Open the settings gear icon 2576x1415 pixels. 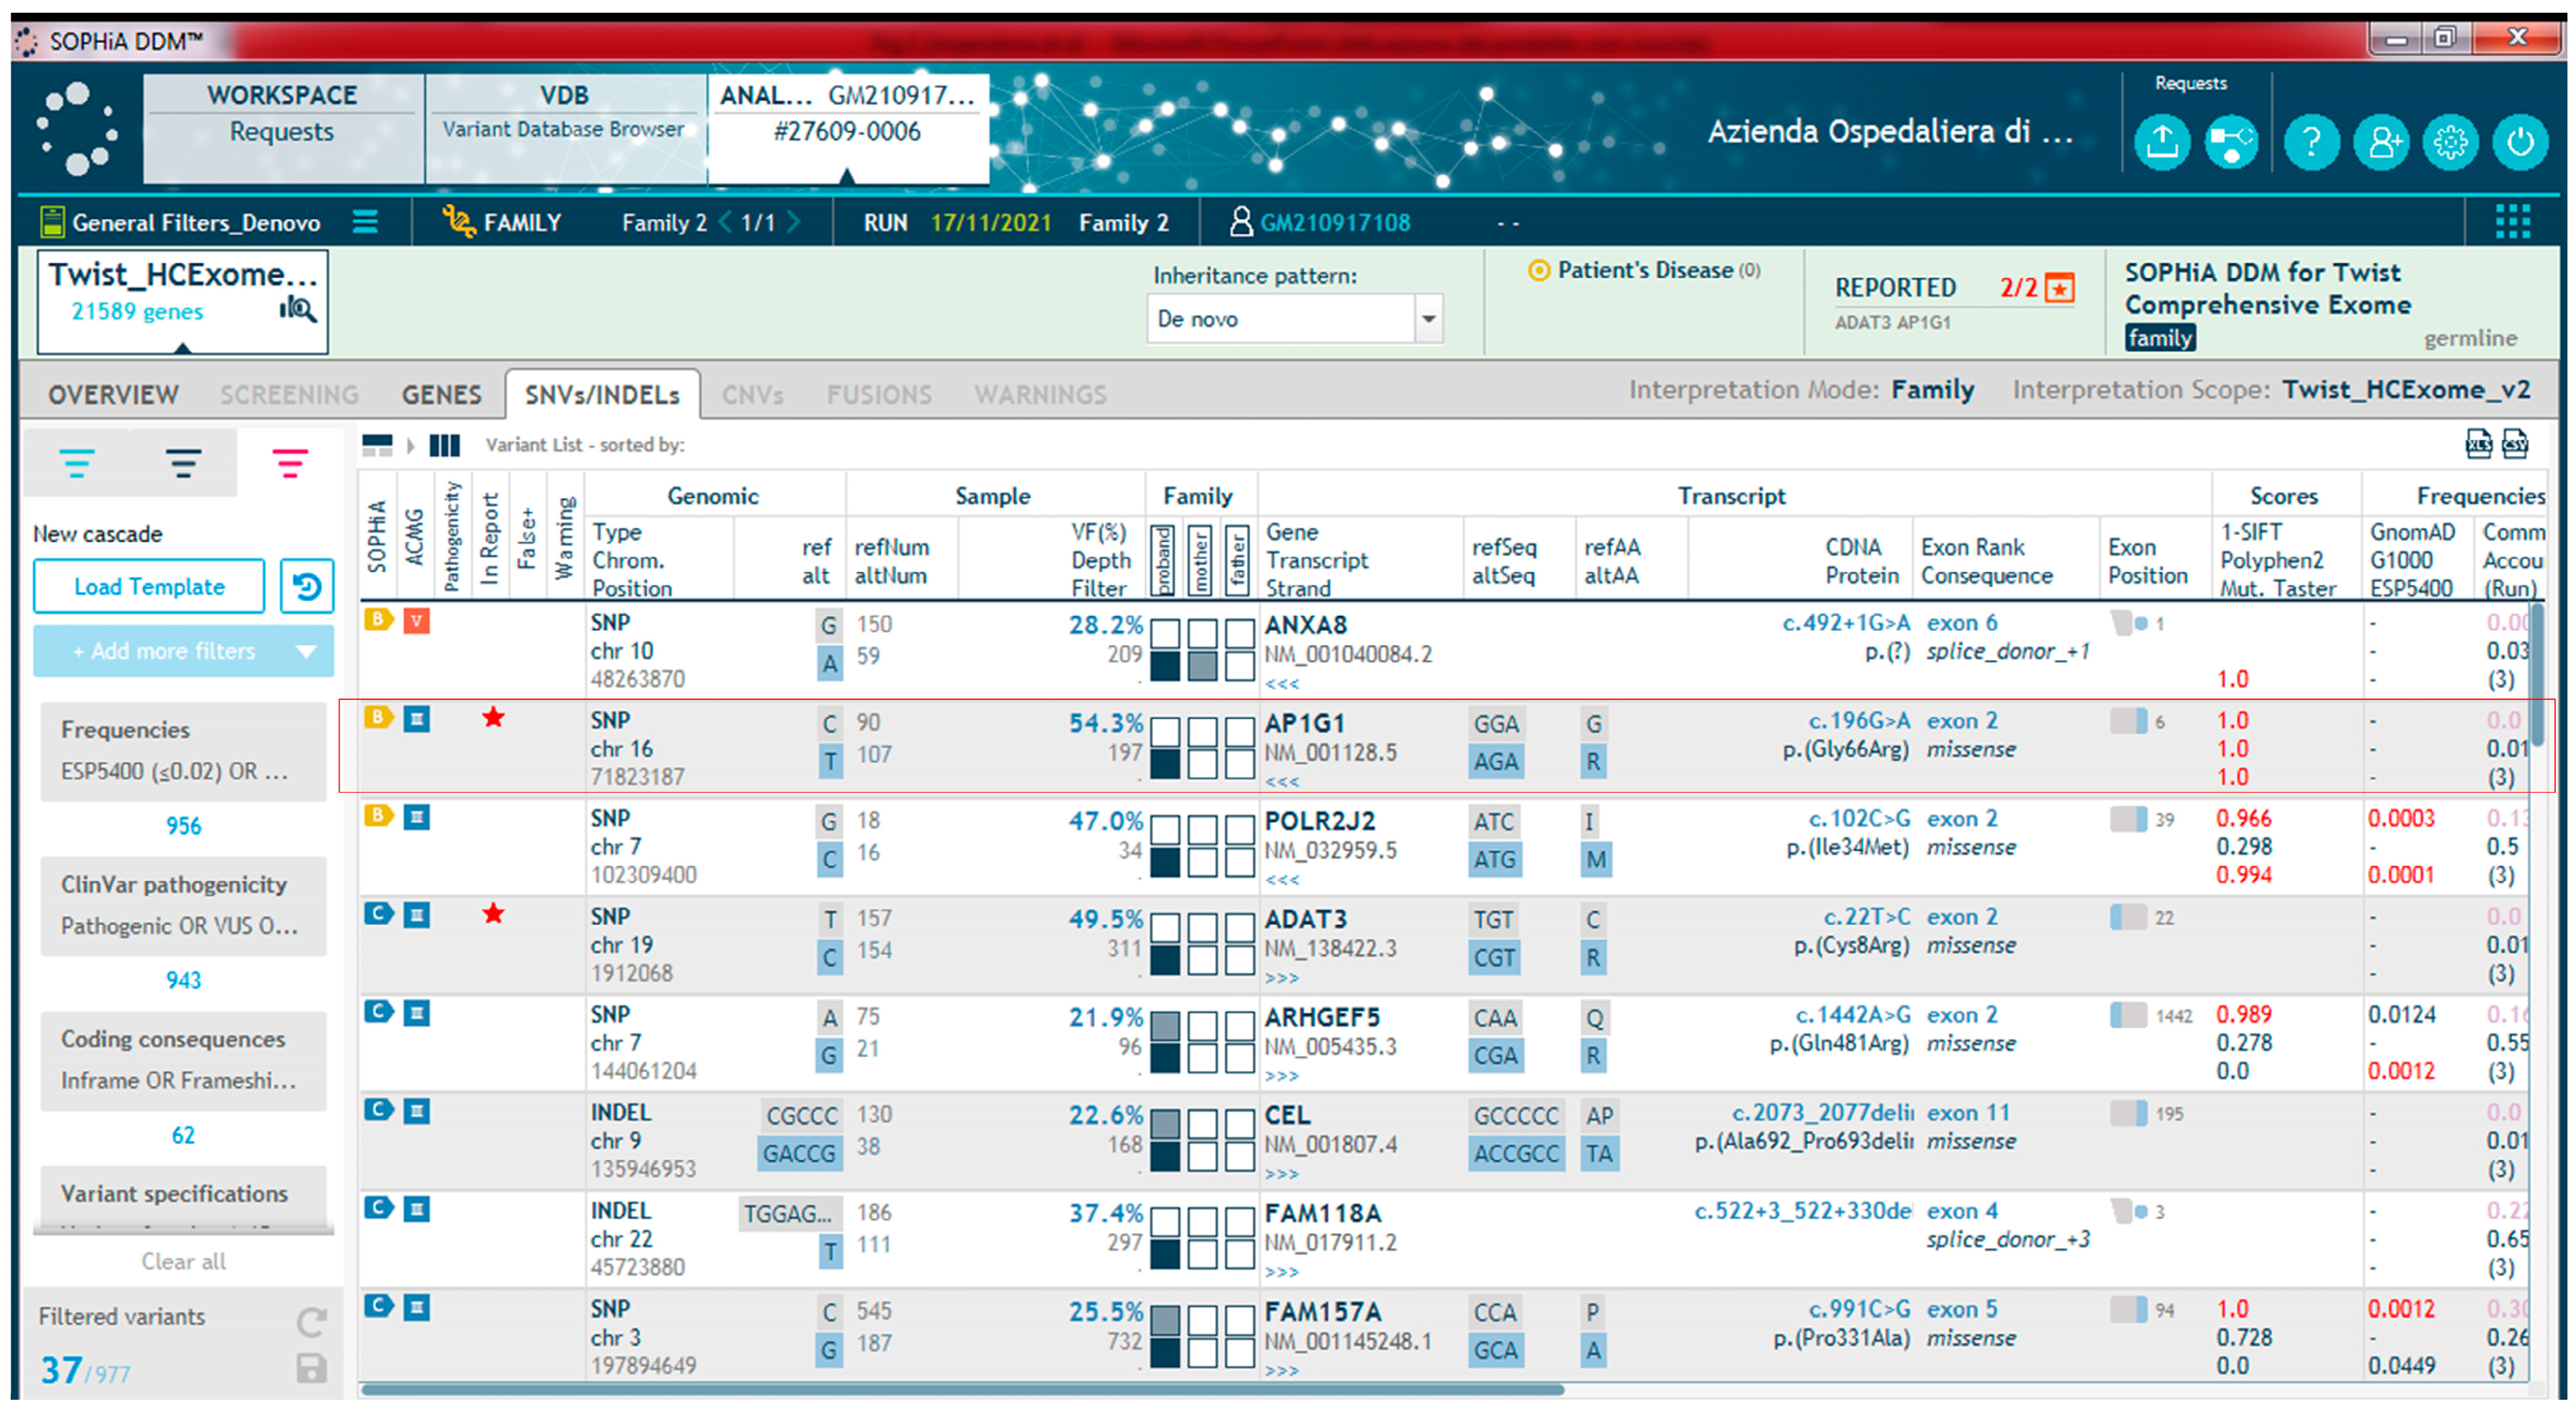tap(2450, 143)
